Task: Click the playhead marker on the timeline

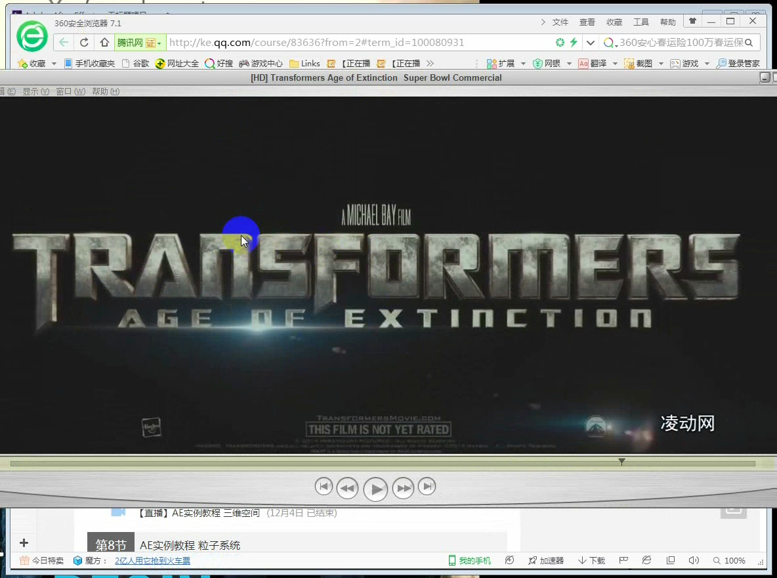Action: (621, 462)
